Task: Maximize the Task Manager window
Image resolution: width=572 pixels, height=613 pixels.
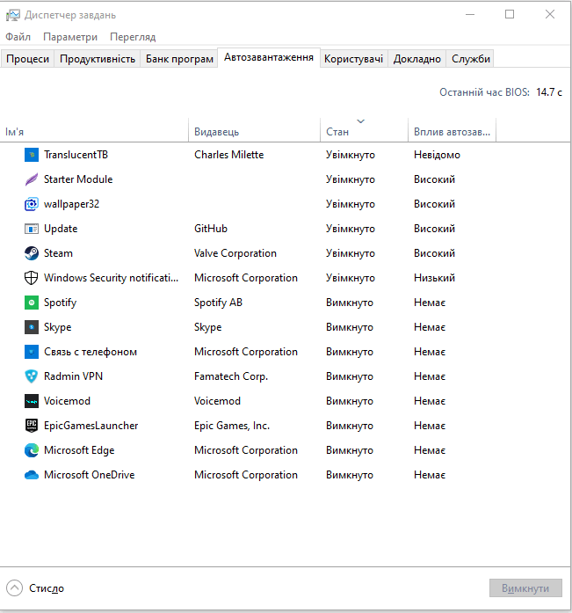Action: [x=510, y=14]
